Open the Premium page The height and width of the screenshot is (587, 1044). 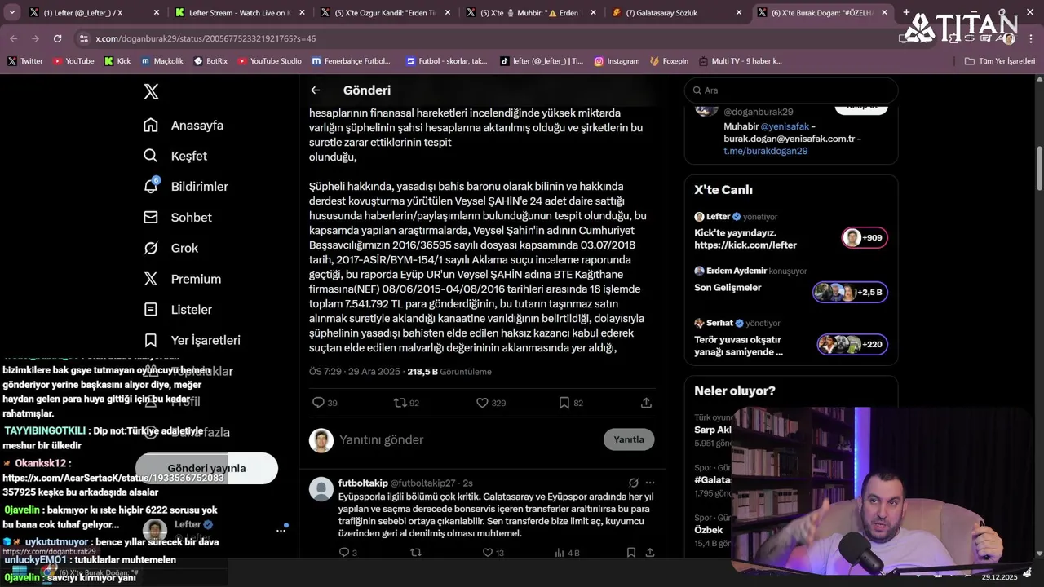click(x=183, y=279)
